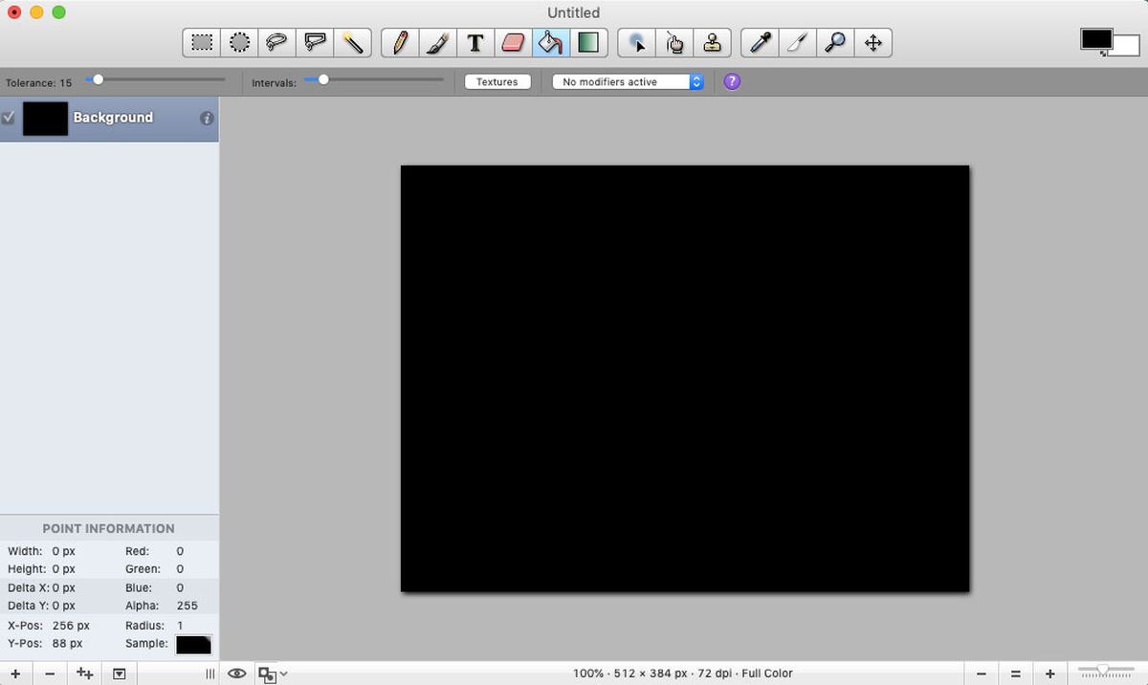Choose the Eyedropper color sampler tool
Viewport: 1148px width, 685px height.
[x=761, y=43]
